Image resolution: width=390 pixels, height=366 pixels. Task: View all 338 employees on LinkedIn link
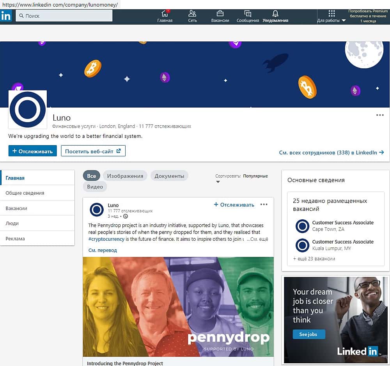(331, 153)
